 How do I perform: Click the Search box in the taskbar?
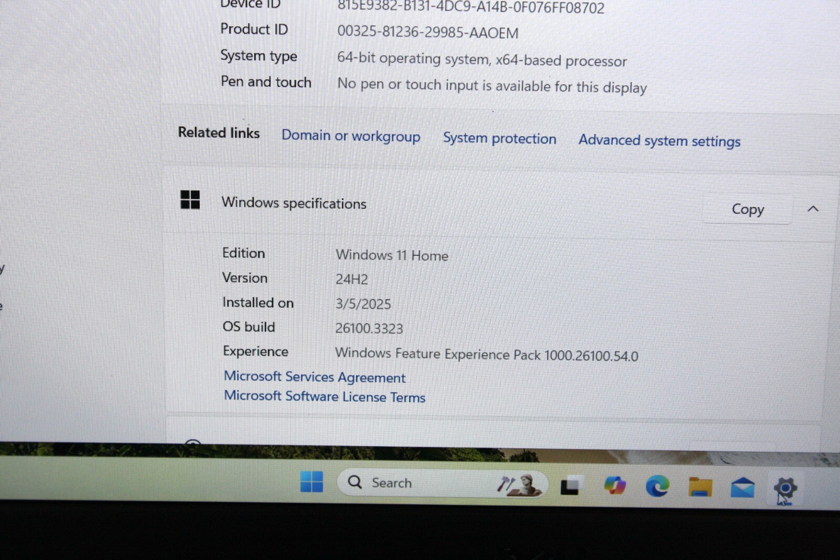point(442,483)
